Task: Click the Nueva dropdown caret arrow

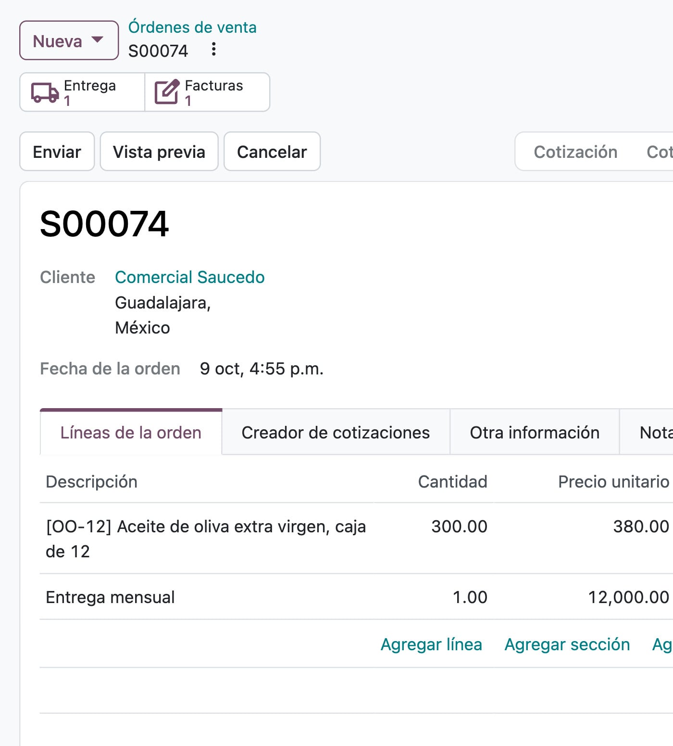Action: click(x=97, y=39)
